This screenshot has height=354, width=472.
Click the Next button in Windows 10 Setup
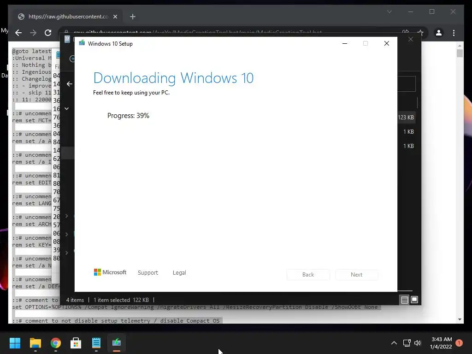tap(356, 275)
